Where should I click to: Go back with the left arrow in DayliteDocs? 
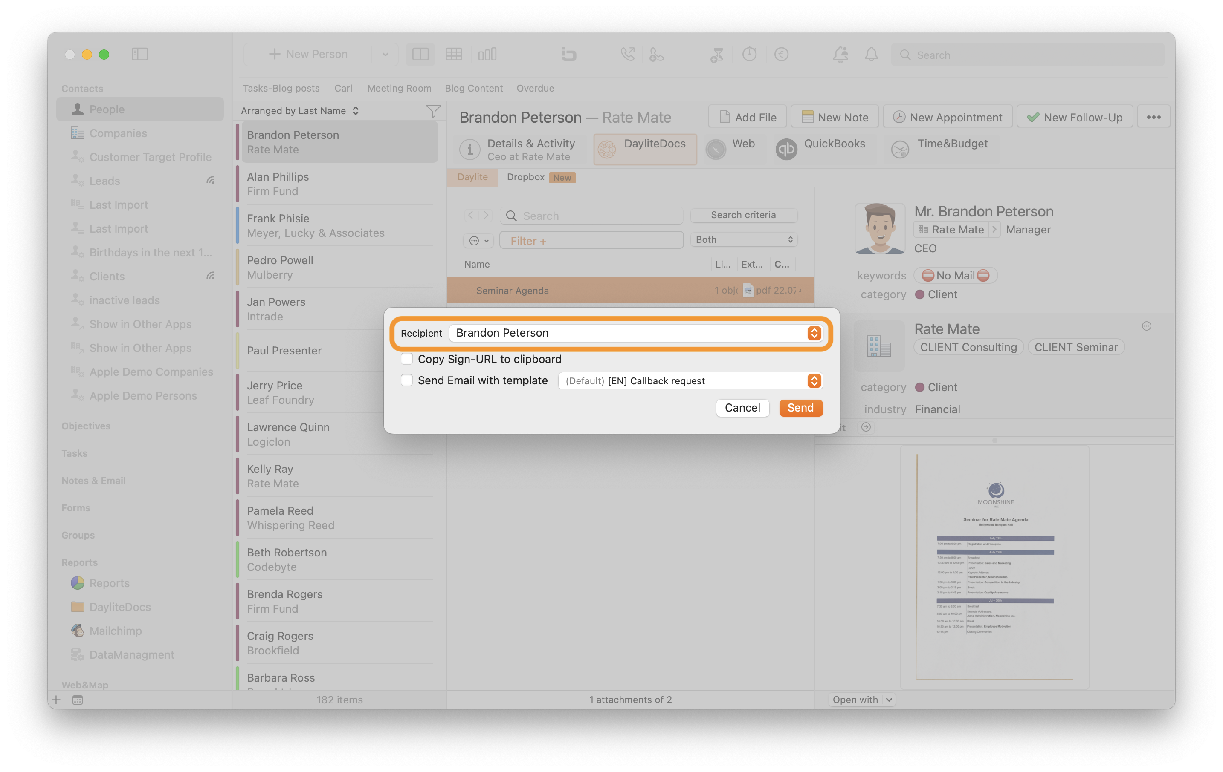[x=471, y=215]
